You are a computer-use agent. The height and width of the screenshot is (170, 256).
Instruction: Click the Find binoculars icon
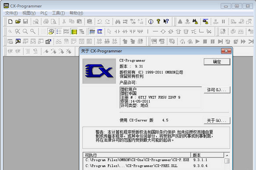pyautogui.click(x=118, y=21)
